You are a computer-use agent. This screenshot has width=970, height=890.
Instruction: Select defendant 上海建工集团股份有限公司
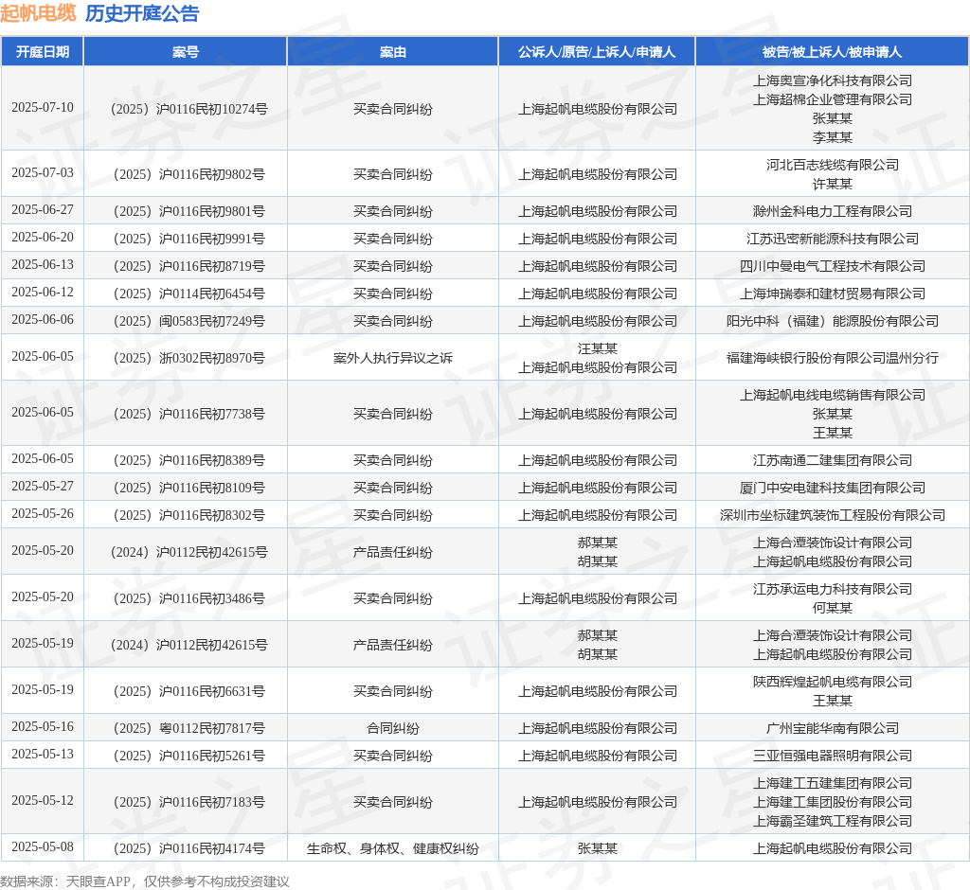tap(832, 802)
